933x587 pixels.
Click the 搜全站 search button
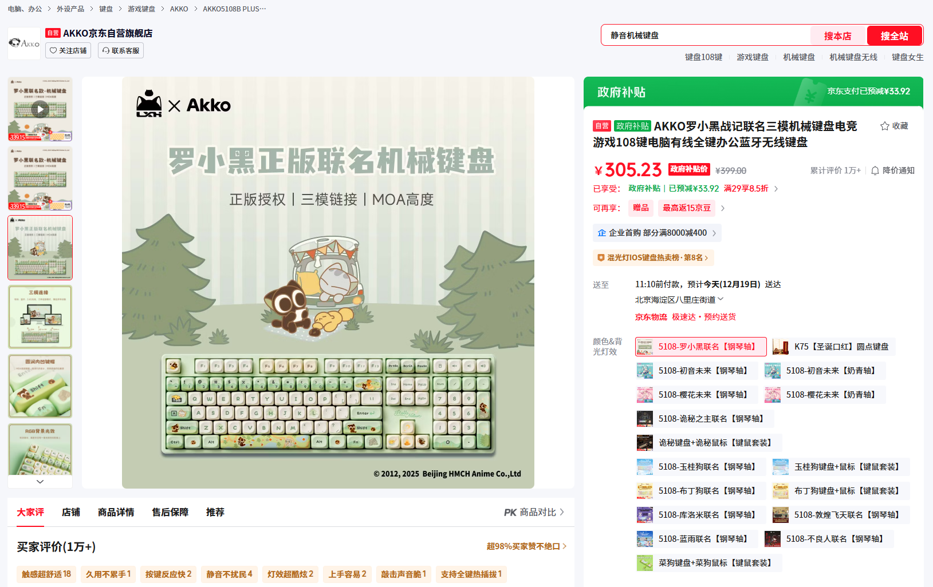pyautogui.click(x=893, y=35)
